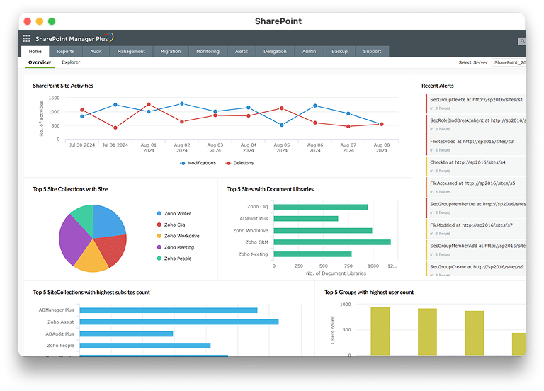Open the app launcher grid icon

point(26,38)
